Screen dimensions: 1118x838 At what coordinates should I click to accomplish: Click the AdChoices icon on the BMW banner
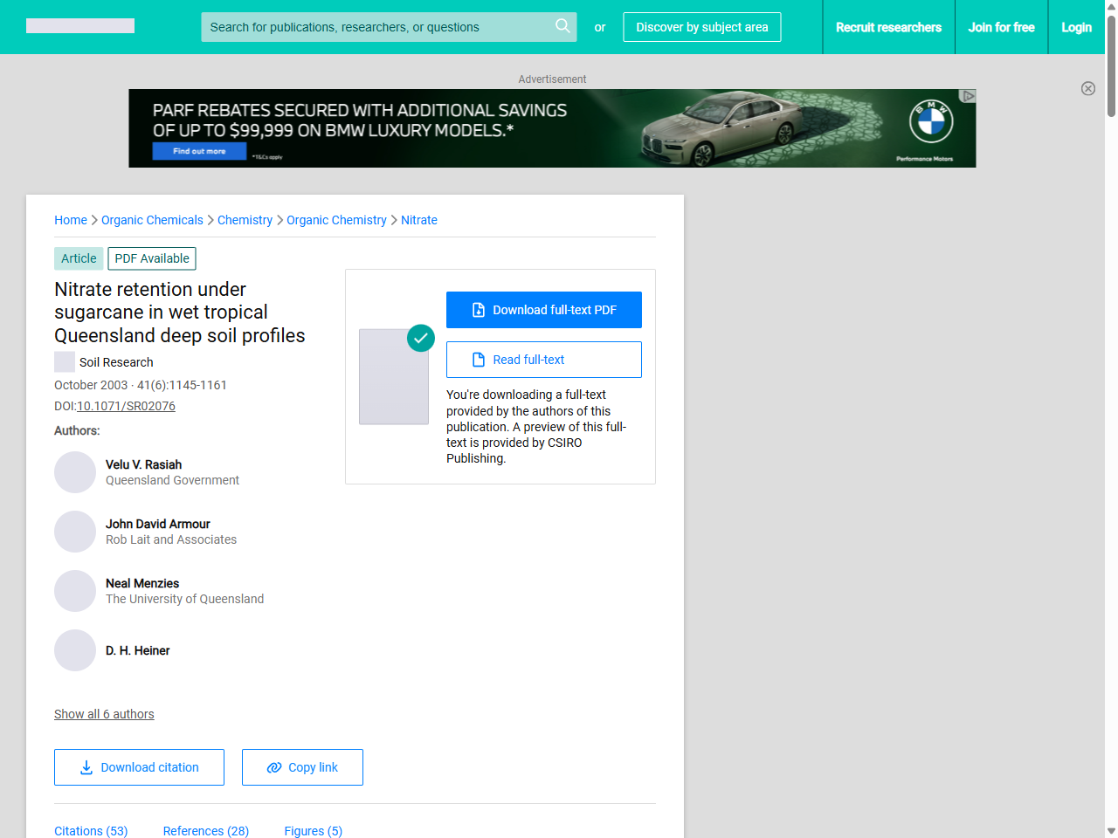[968, 96]
